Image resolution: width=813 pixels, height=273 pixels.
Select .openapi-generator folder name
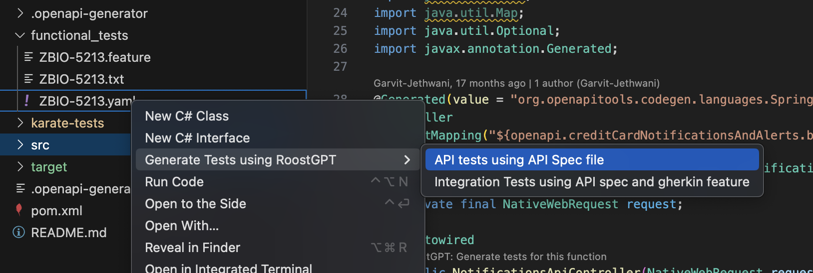pos(89,13)
